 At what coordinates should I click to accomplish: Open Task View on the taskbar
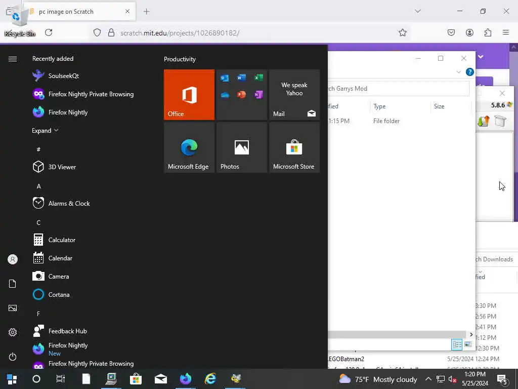click(x=61, y=379)
